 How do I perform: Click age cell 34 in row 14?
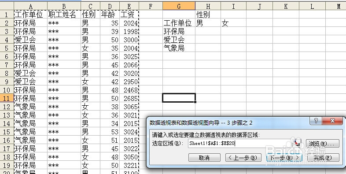(x=110, y=123)
